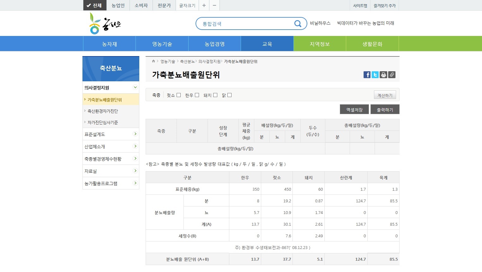Increase font size with plus icon

(x=204, y=5)
